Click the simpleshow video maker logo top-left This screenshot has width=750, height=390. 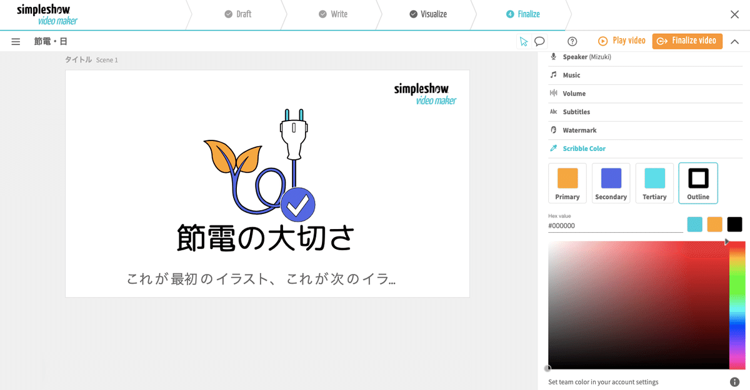point(47,15)
